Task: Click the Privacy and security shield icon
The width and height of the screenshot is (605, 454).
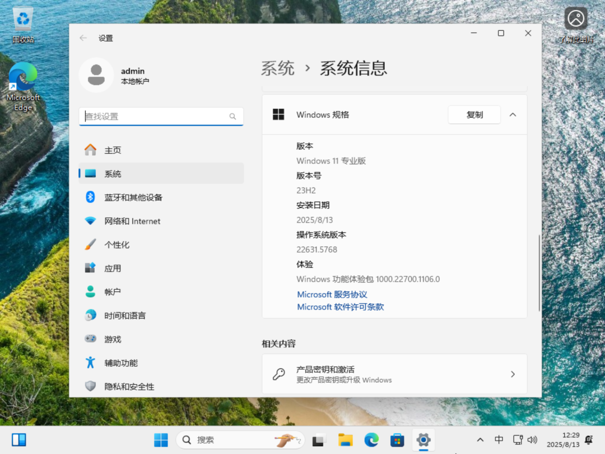Action: [x=90, y=386]
